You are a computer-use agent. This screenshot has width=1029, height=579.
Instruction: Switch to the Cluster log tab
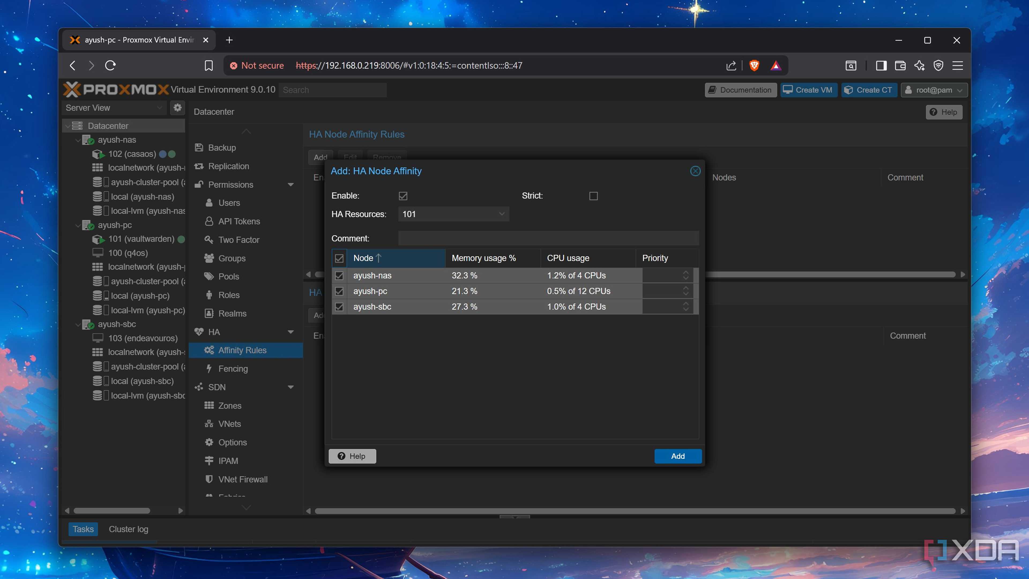click(128, 529)
